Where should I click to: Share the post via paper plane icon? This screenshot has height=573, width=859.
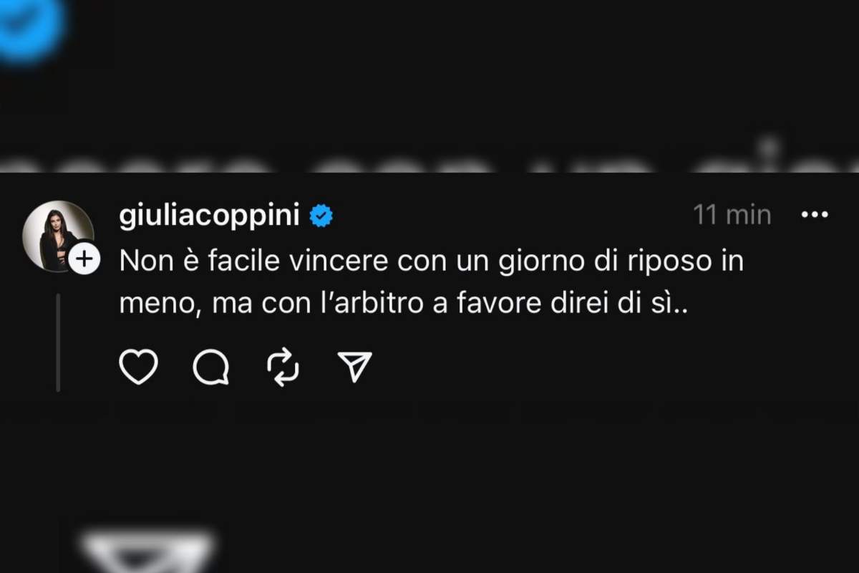355,367
